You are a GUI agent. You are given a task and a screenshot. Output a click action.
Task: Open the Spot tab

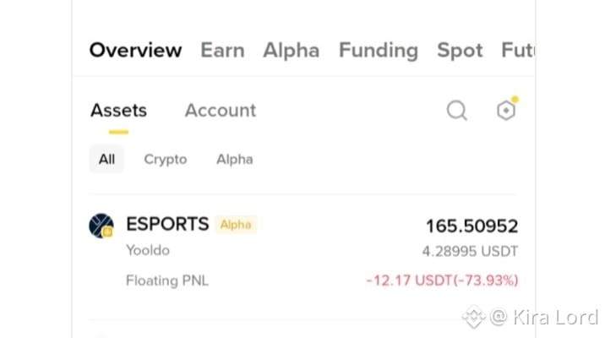click(x=460, y=51)
